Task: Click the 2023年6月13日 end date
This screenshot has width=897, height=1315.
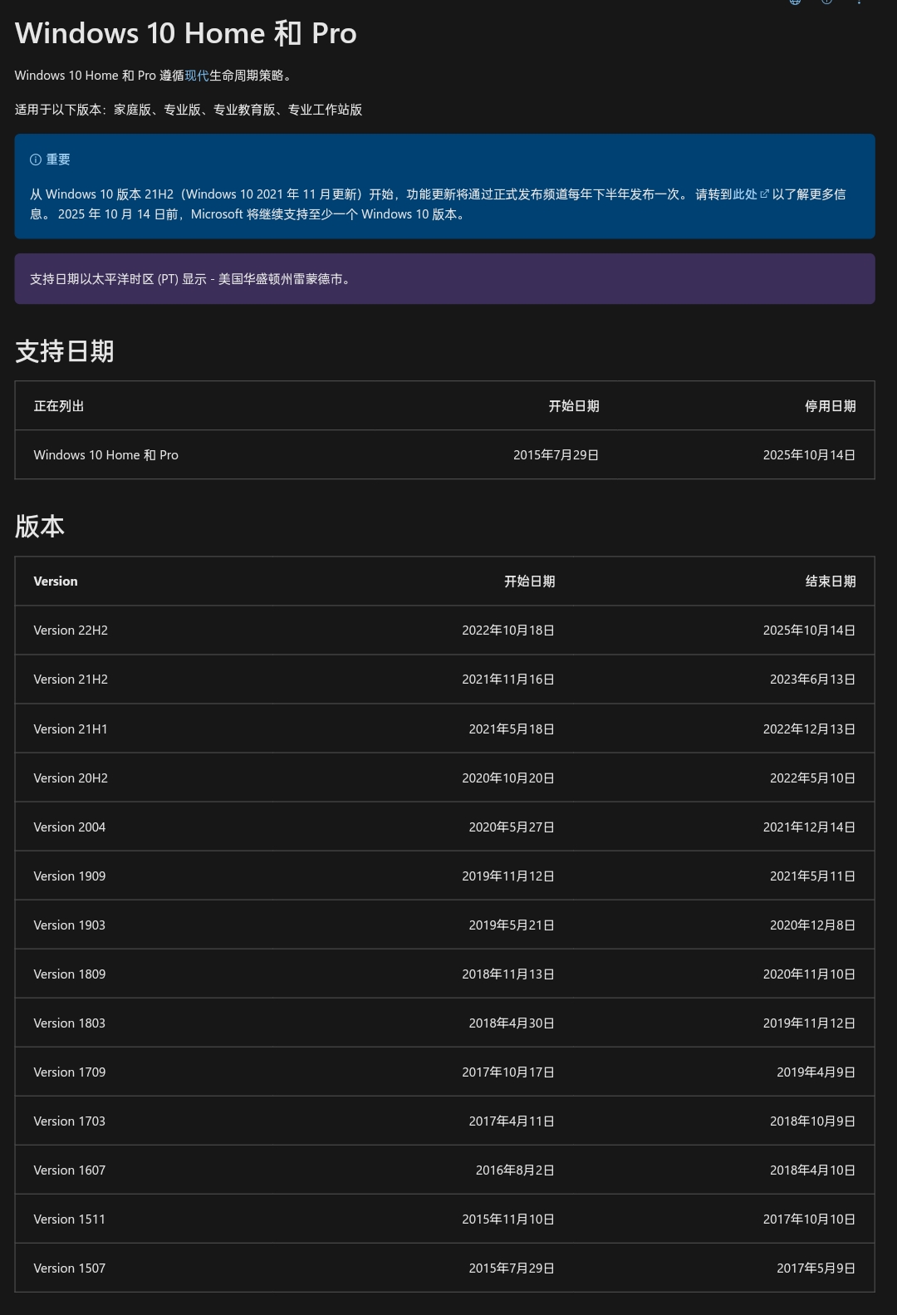Action: 812,680
